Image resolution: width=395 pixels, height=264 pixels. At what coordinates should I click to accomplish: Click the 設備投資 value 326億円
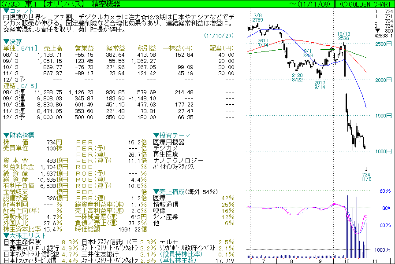[57, 198]
